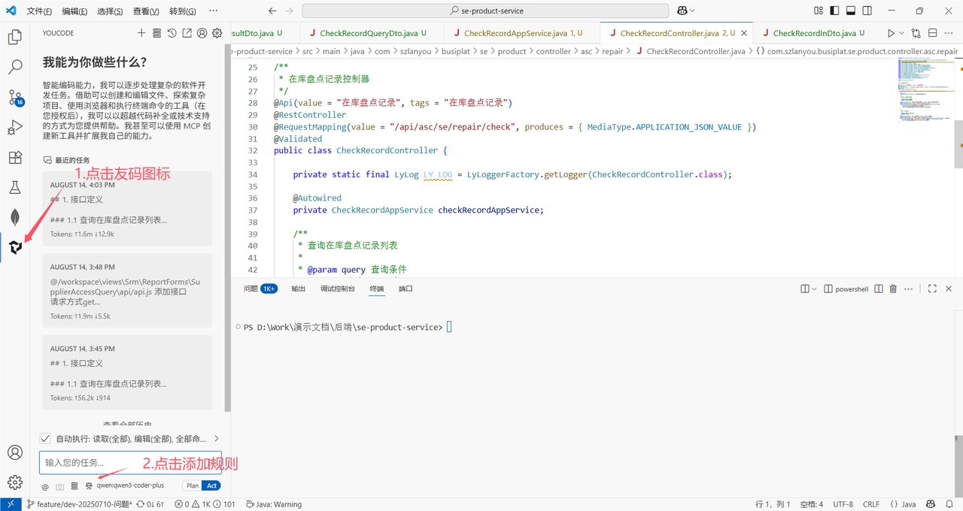Open run options dropdown arrow
Image resolution: width=963 pixels, height=511 pixels.
(x=901, y=34)
